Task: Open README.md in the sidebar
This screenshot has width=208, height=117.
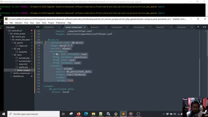Action: point(19,76)
